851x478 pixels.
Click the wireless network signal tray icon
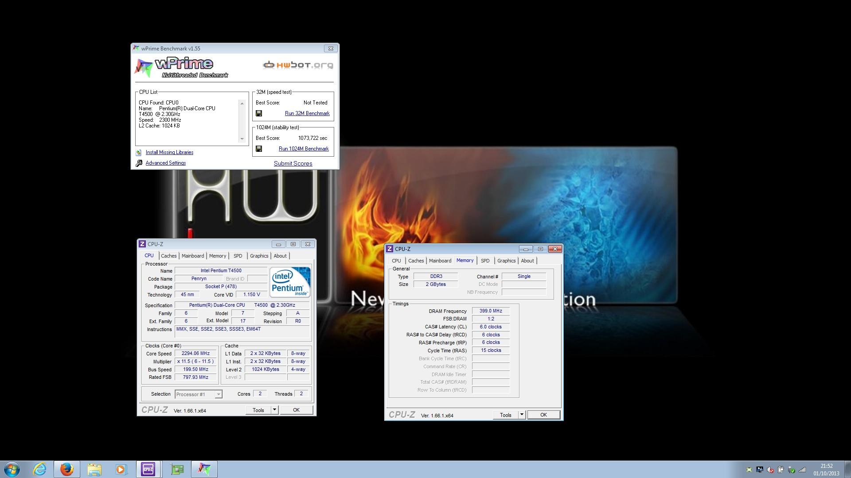pos(802,470)
